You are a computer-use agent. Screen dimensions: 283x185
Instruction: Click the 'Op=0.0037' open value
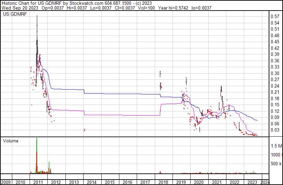(53, 8)
